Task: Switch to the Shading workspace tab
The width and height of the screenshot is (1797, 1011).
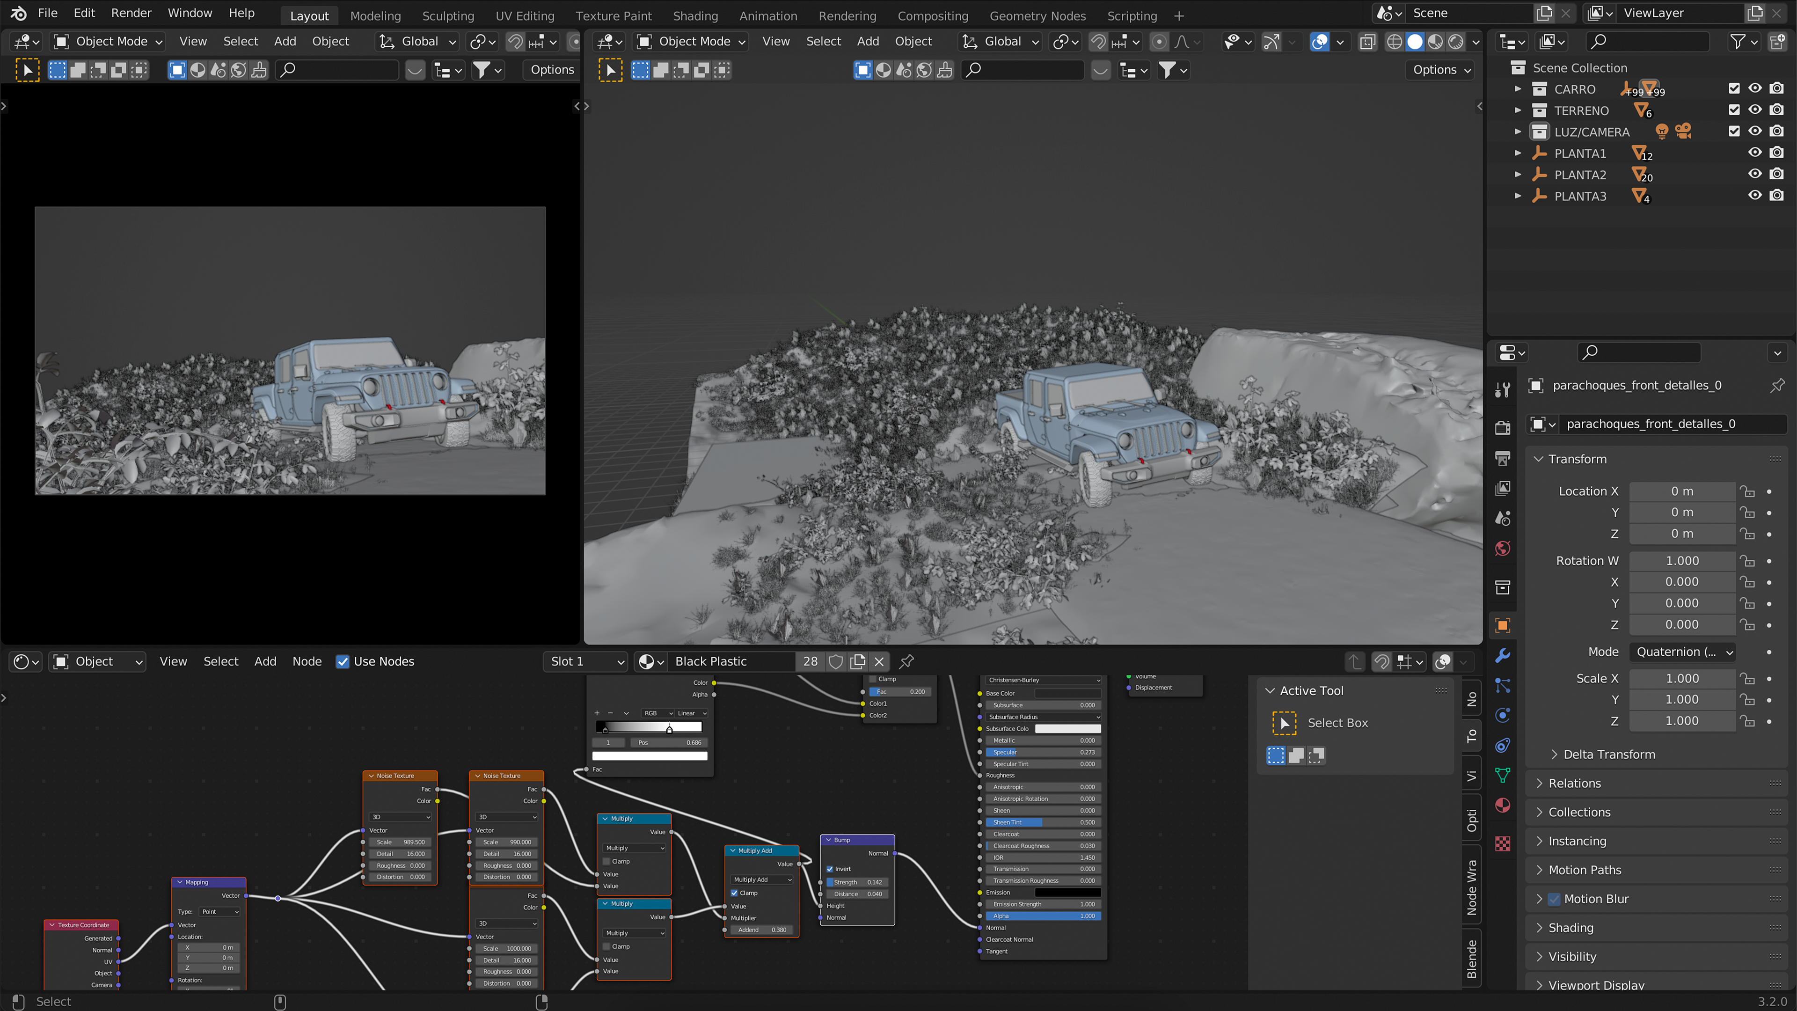Action: [695, 15]
